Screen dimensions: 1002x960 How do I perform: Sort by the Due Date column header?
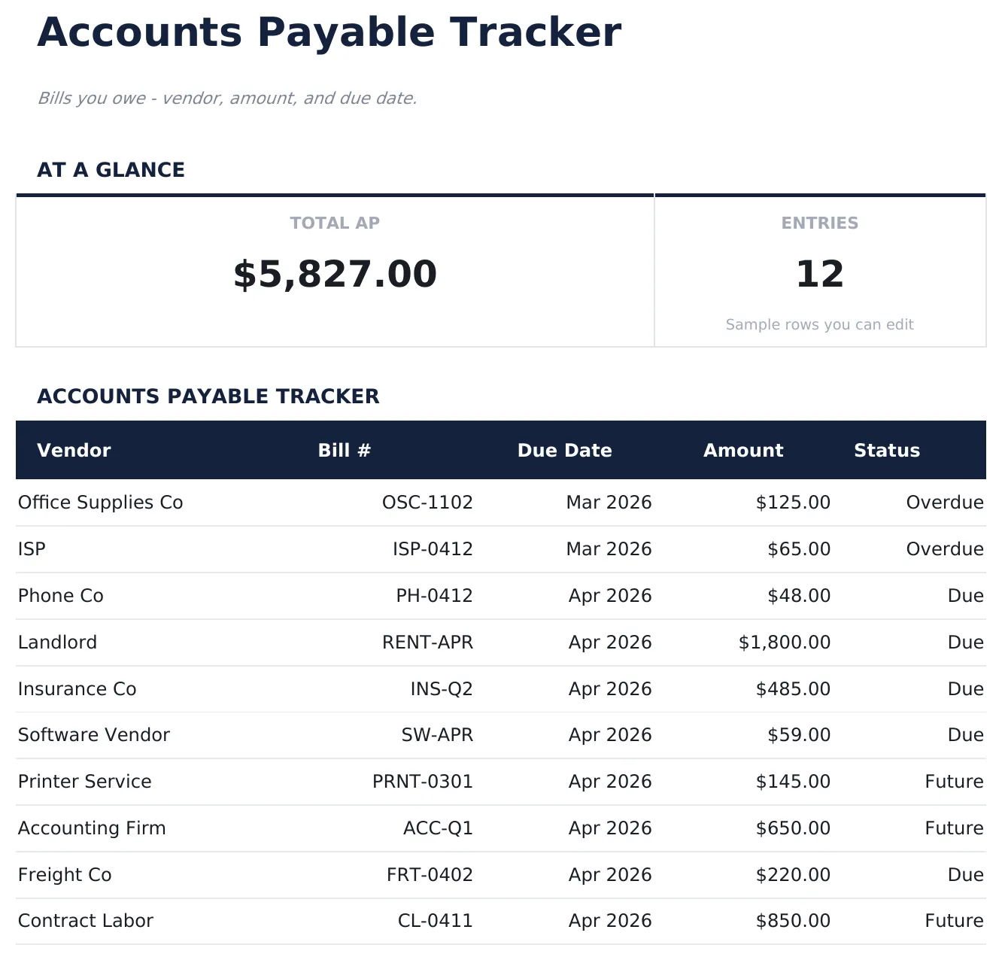564,450
